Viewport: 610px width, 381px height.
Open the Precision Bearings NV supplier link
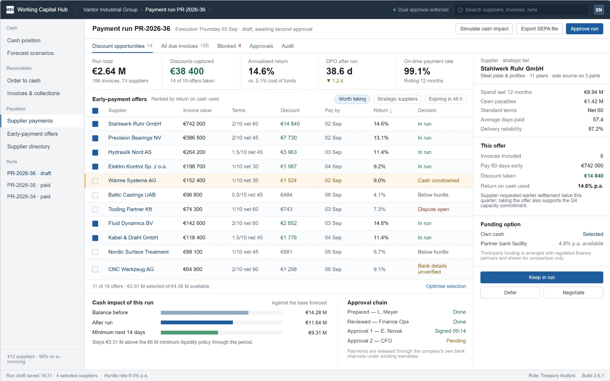(135, 138)
